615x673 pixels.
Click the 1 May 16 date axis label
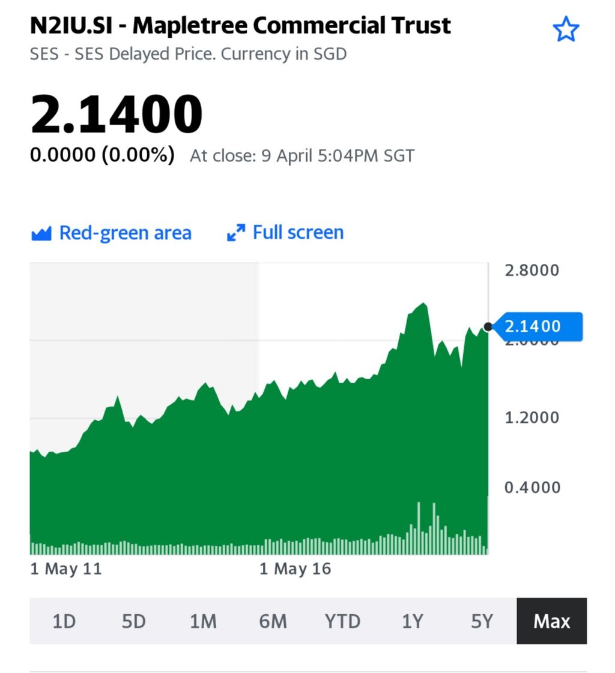[x=295, y=569]
